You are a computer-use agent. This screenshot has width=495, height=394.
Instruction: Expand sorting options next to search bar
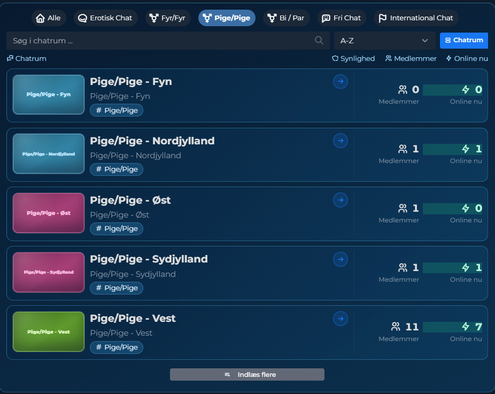point(426,40)
